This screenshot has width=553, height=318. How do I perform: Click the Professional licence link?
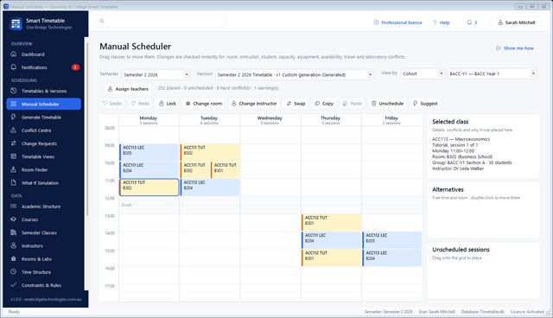(397, 22)
